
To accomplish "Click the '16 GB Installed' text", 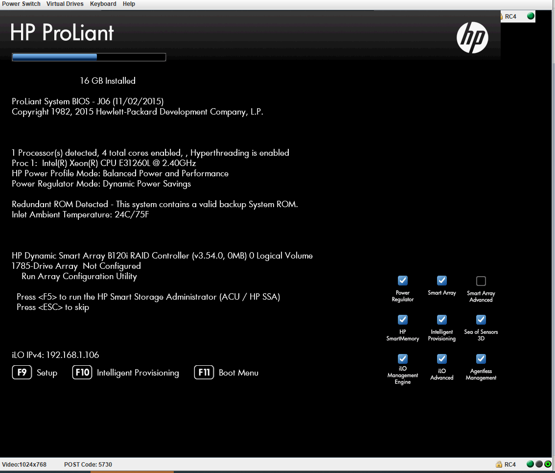I will click(108, 81).
